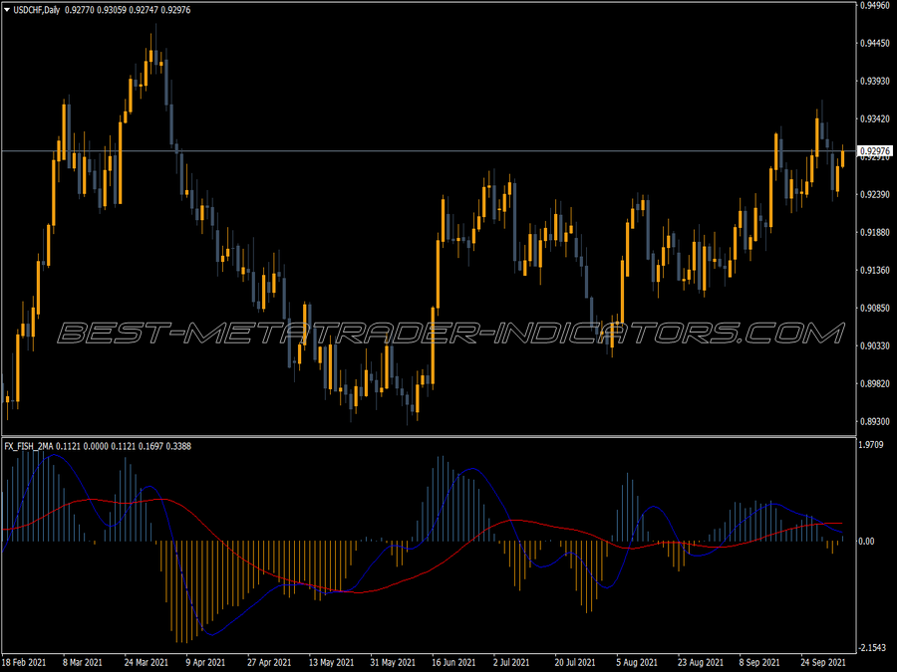The image size is (897, 672).
Task: Click the 24 Mar 2021 date label
Action: point(146,663)
